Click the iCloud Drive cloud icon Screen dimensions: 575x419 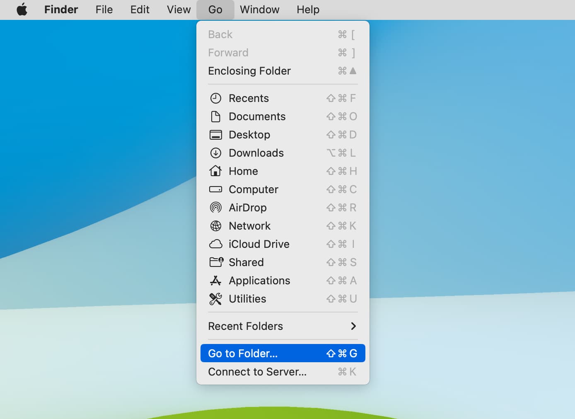(x=215, y=244)
